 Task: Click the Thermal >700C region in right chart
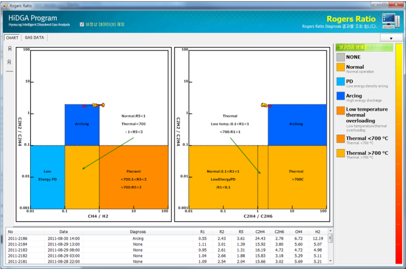[297, 177]
